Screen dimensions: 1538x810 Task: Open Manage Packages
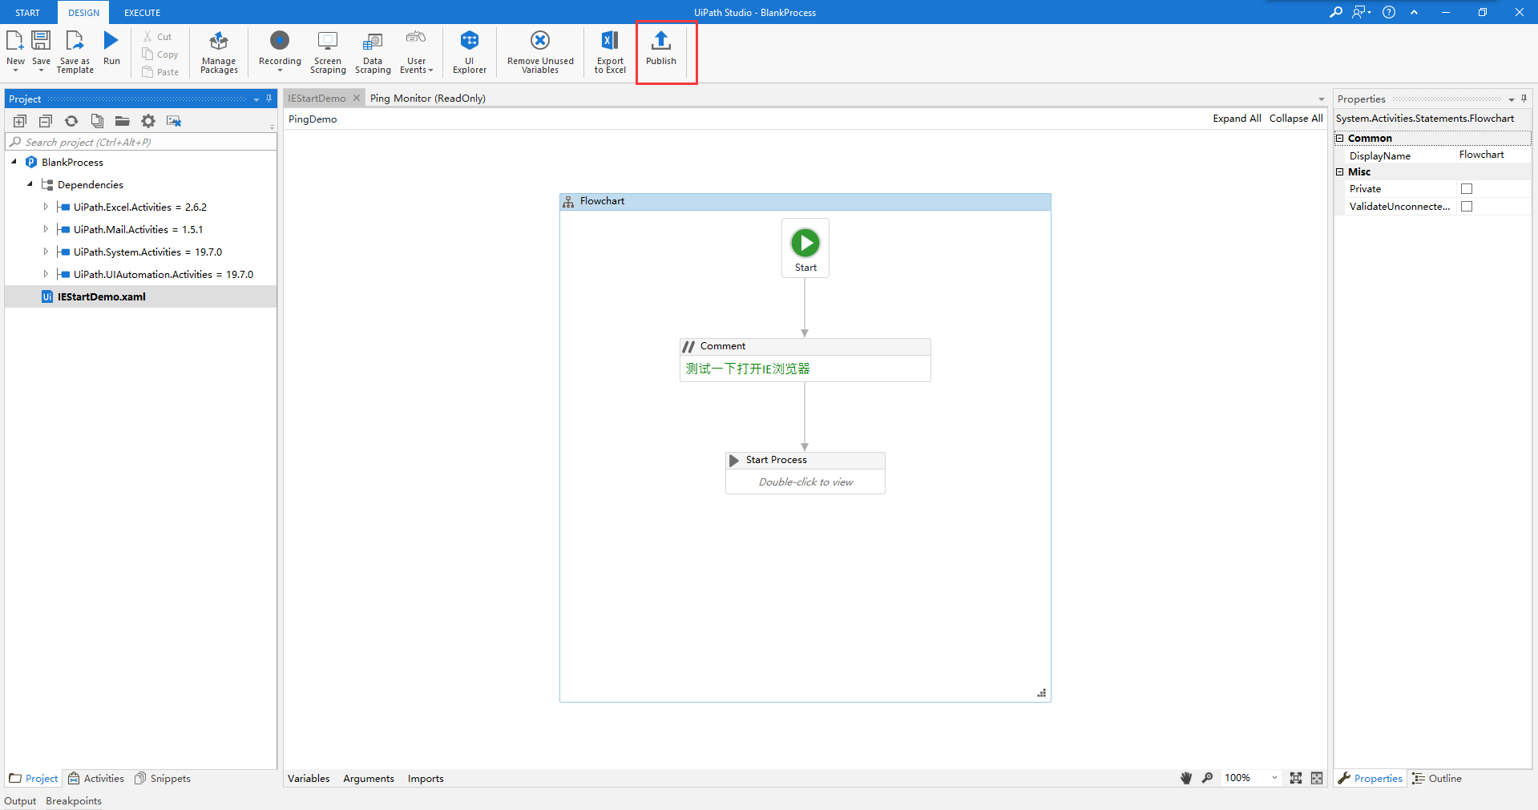(x=219, y=50)
